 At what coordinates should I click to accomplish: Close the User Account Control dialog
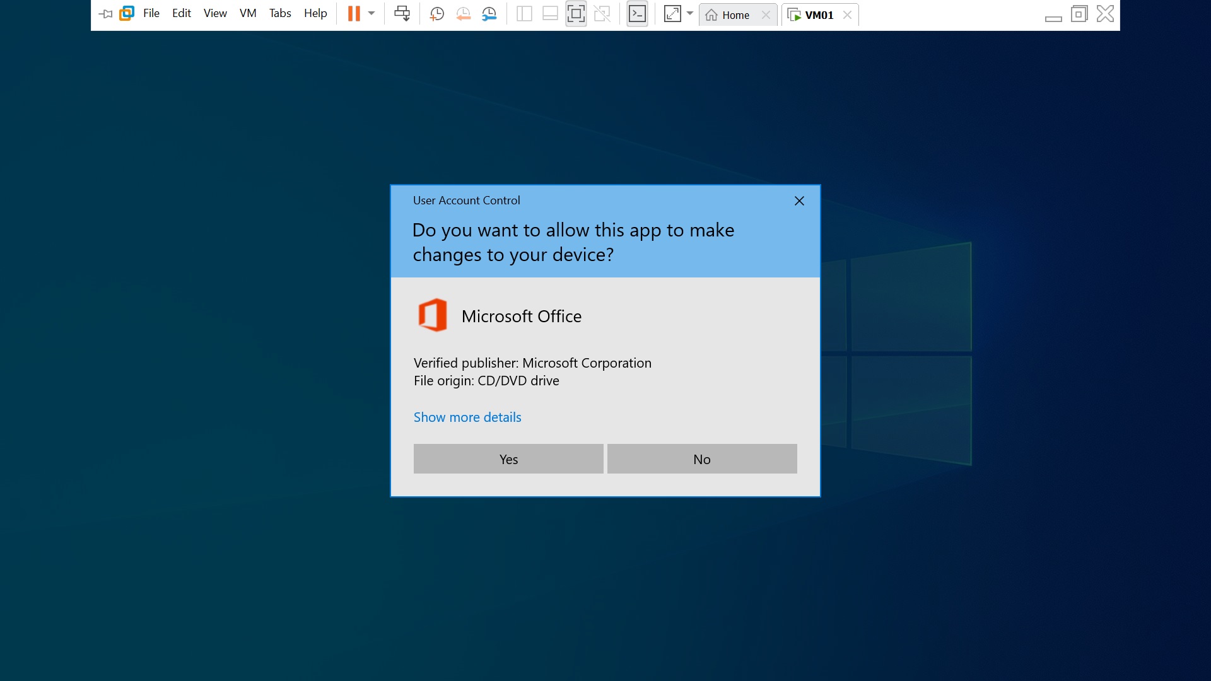[799, 201]
